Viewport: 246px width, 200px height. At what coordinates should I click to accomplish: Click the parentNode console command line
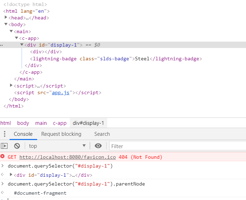(76, 184)
